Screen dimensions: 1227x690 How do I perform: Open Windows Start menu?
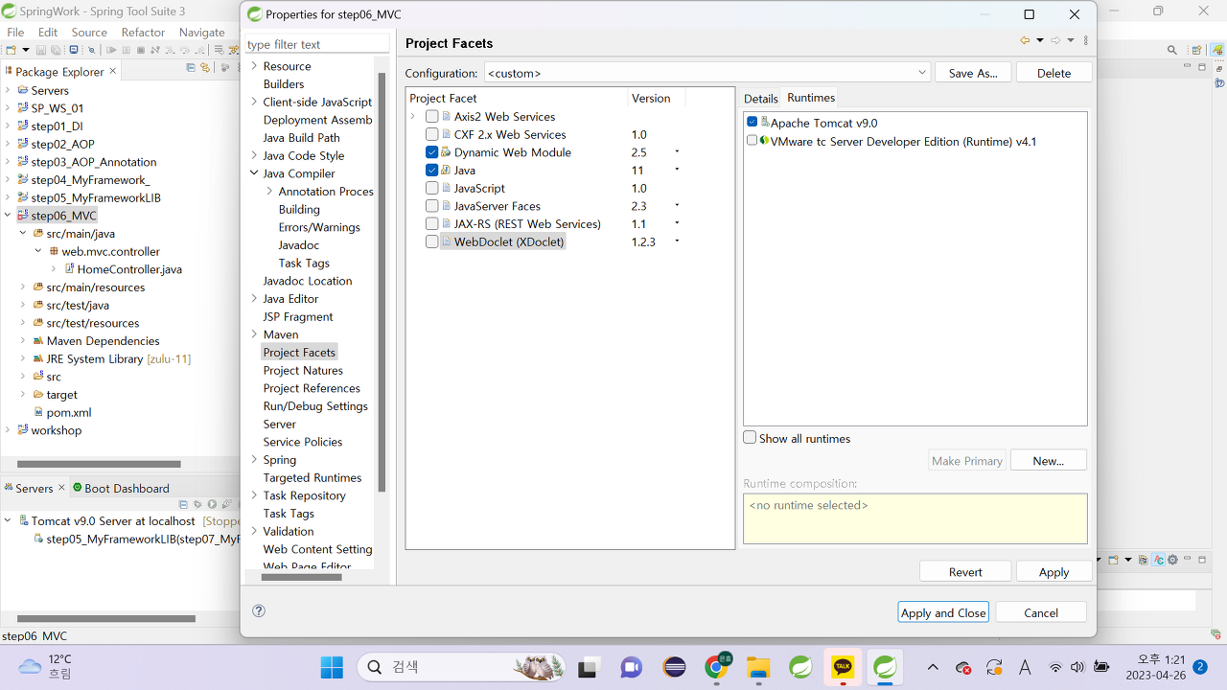pos(332,667)
